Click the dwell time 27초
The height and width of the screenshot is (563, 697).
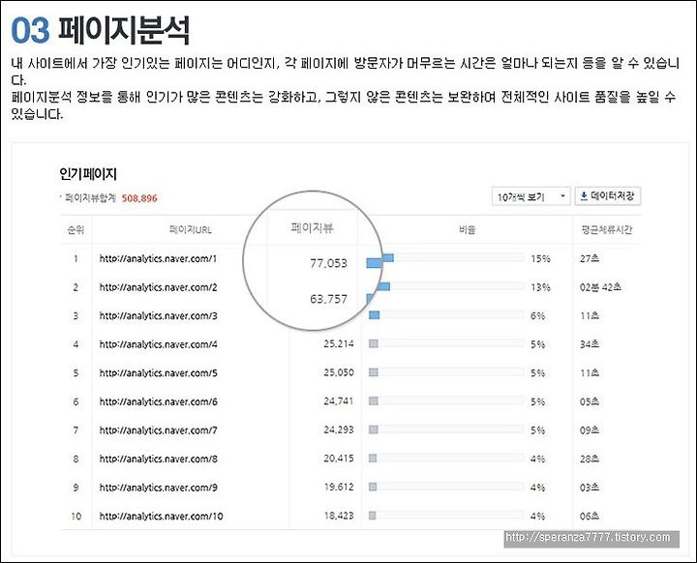[x=590, y=258]
